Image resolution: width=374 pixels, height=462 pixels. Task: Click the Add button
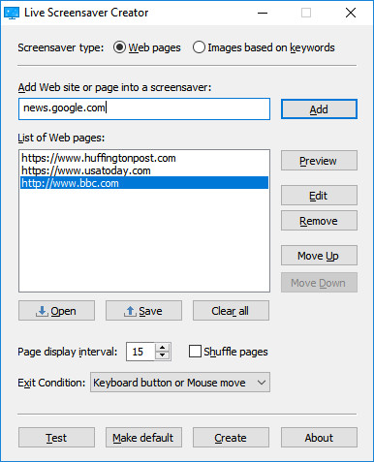point(319,109)
